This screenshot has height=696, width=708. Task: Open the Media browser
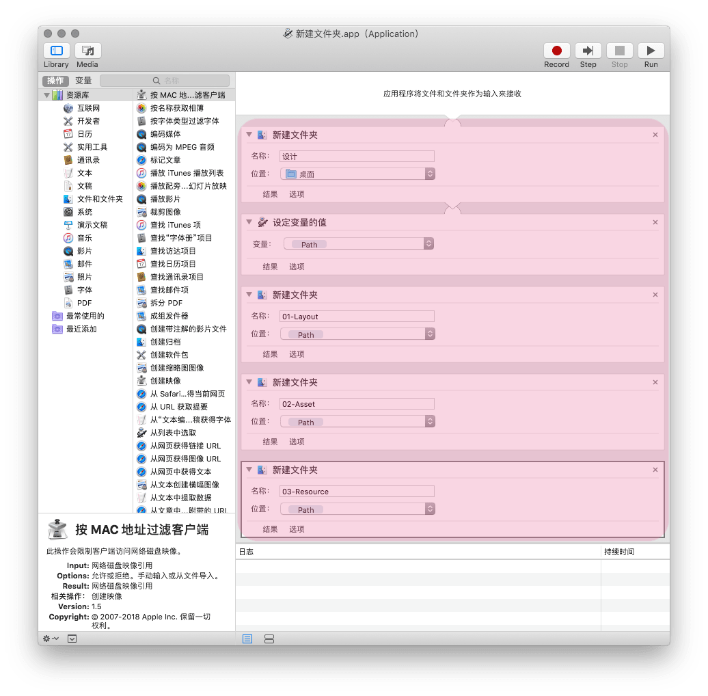click(87, 51)
